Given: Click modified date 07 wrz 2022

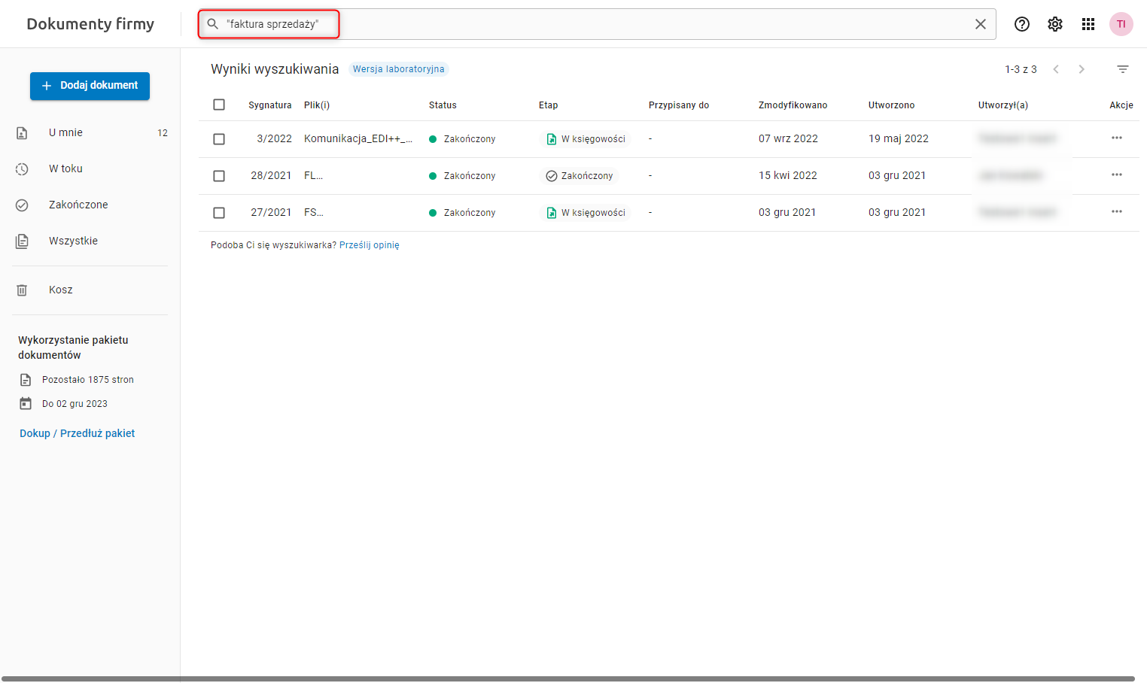Looking at the screenshot, I should [x=788, y=138].
